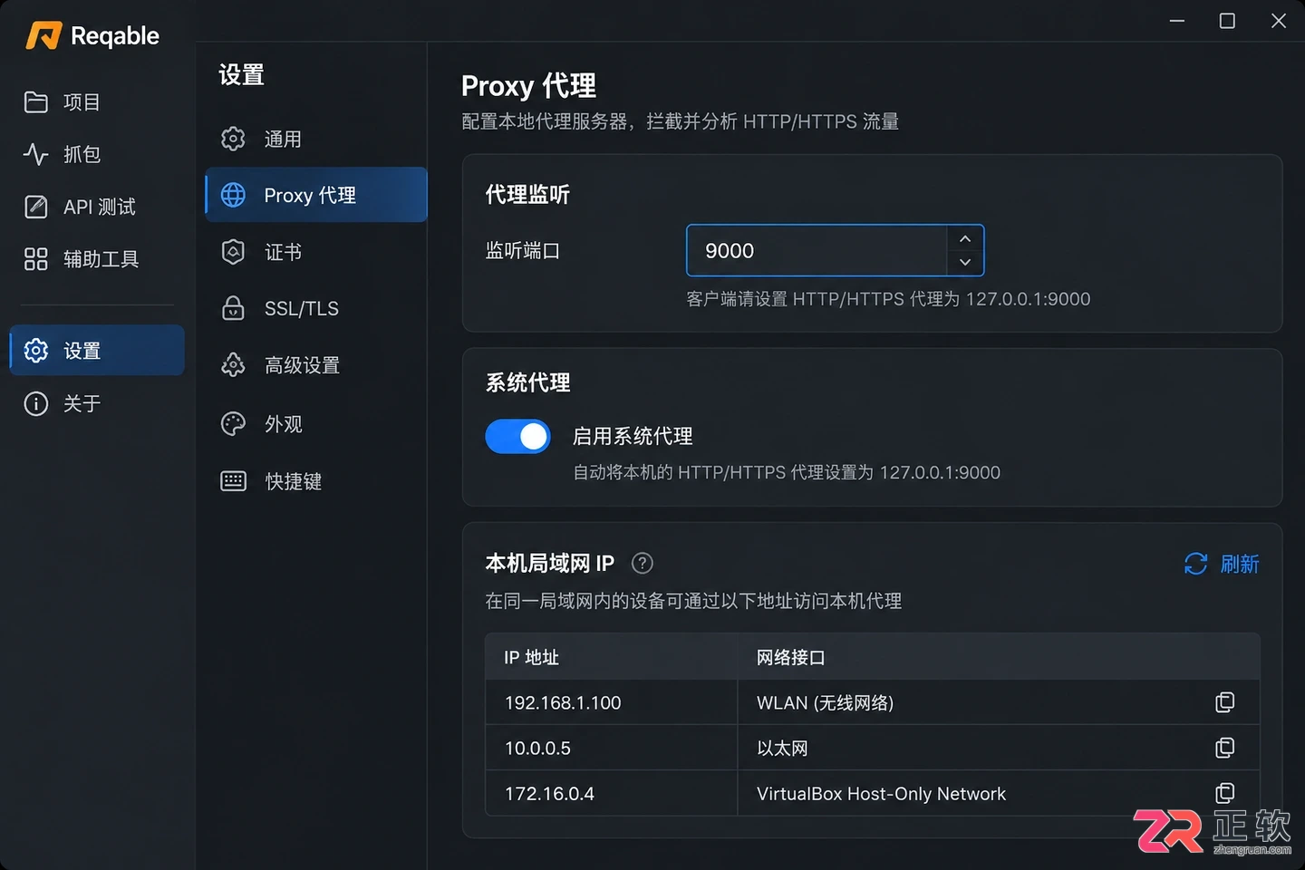Screen dimensions: 1305x870
Task: Maximize the Reqable window
Action: [x=1227, y=20]
